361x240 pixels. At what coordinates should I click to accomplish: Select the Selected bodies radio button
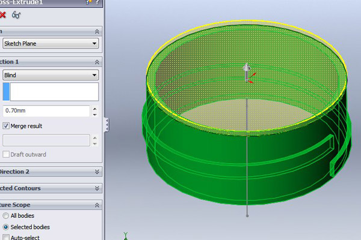(x=5, y=227)
